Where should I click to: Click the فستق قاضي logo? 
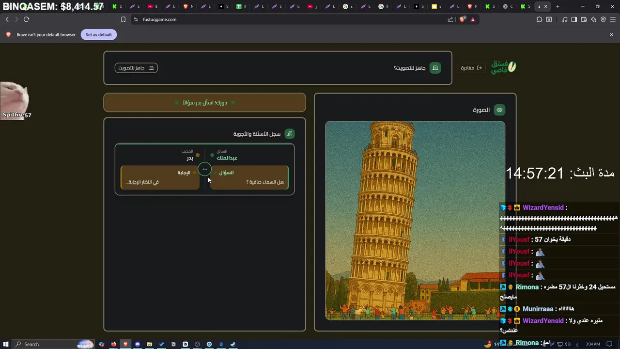[x=503, y=67]
